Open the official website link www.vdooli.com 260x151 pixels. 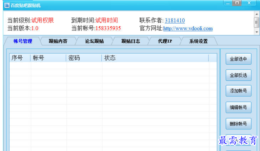(188, 28)
